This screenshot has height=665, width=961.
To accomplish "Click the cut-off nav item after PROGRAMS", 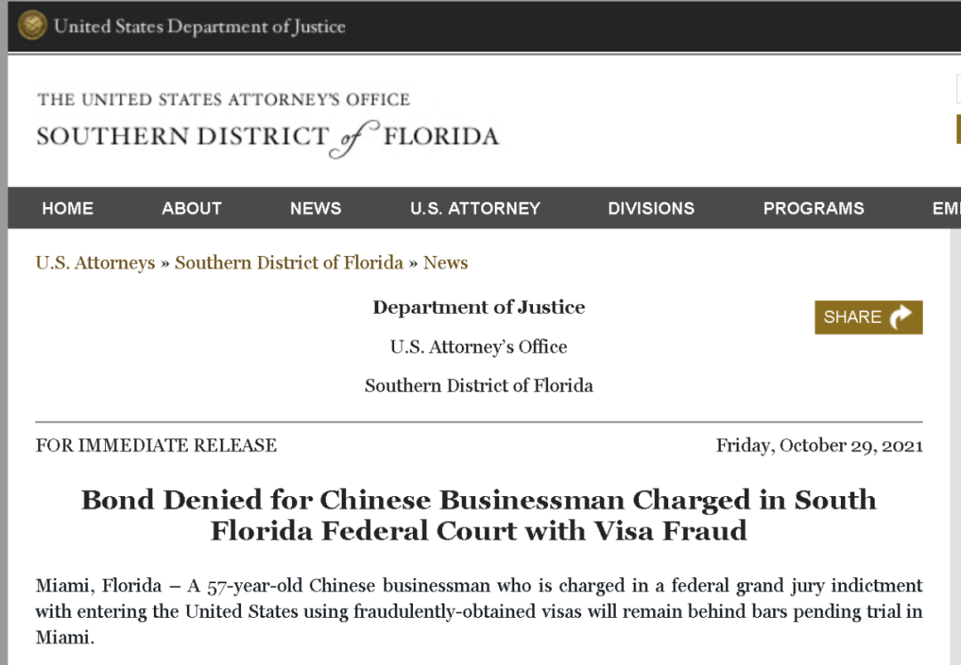I will (x=946, y=208).
